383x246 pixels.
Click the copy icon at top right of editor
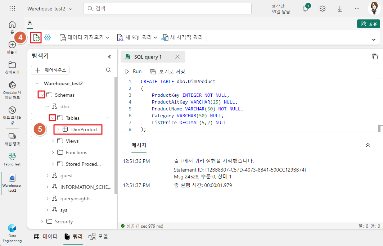tap(374, 56)
